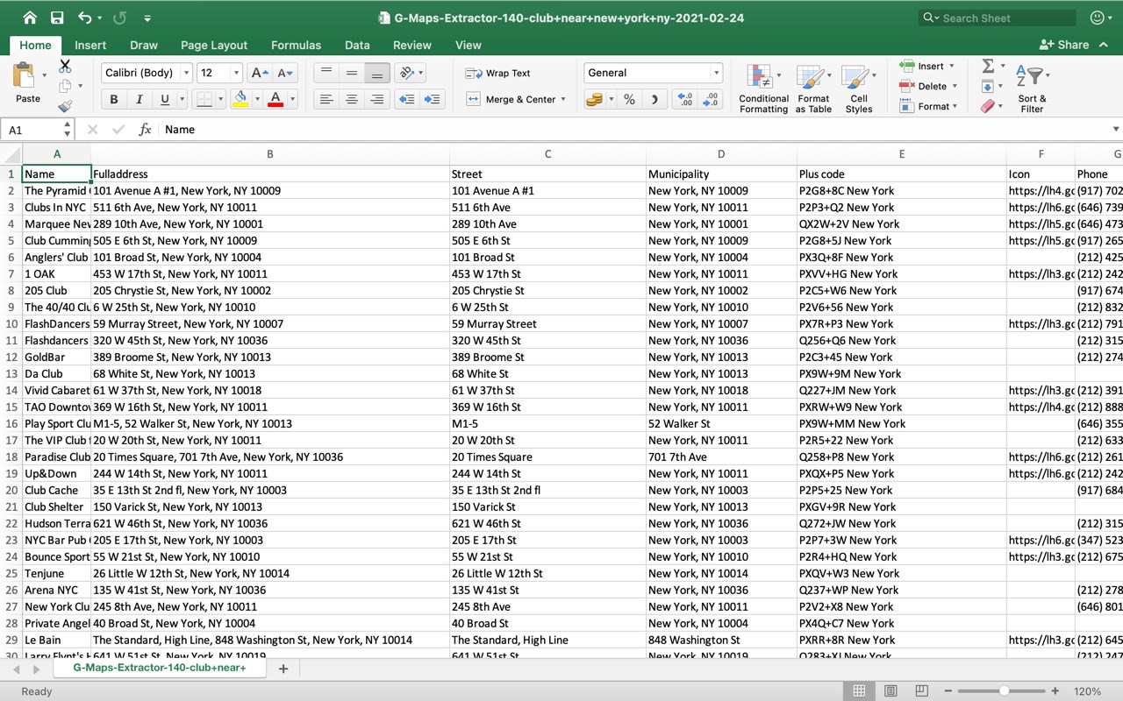Toggle Align Left

pyautogui.click(x=326, y=99)
